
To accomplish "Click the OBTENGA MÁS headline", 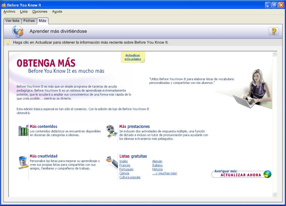I will 46,63.
